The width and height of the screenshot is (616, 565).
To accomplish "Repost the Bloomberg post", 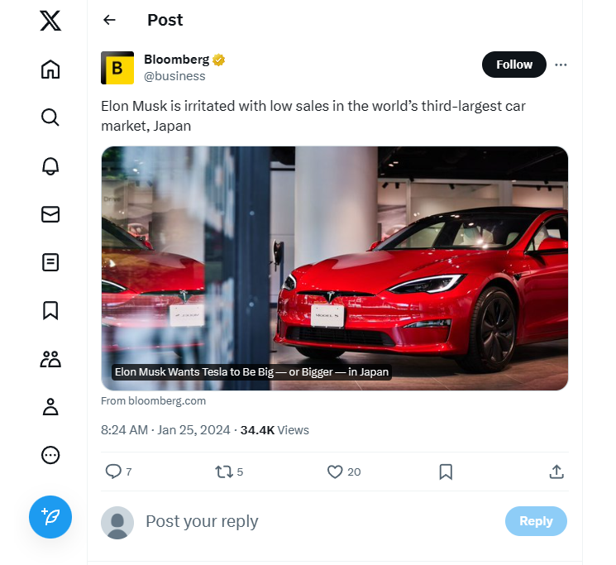I will (x=223, y=472).
